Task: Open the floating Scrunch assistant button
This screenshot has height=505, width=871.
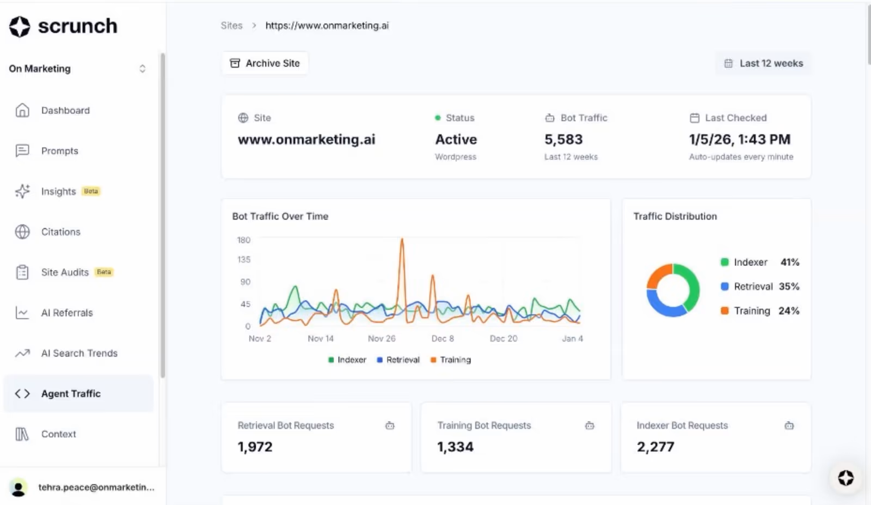Action: coord(845,478)
